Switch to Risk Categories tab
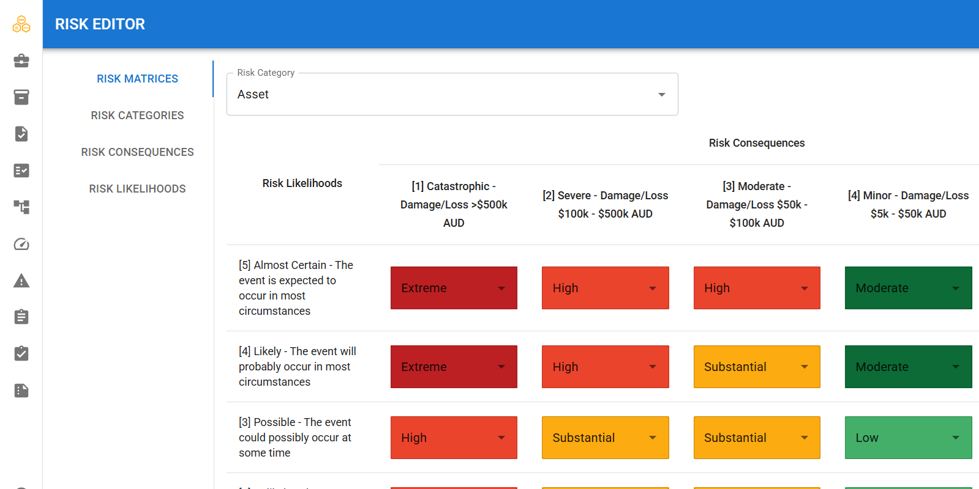This screenshot has height=489, width=979. [x=137, y=116]
